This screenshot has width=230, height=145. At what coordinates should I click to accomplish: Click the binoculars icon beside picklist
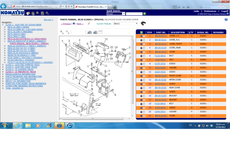tap(143, 23)
